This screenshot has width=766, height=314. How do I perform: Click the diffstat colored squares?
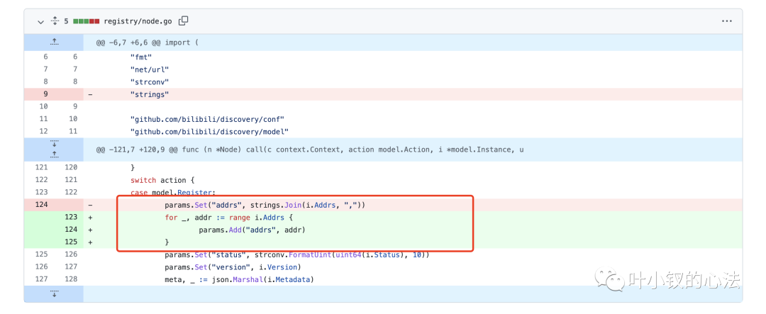point(86,21)
